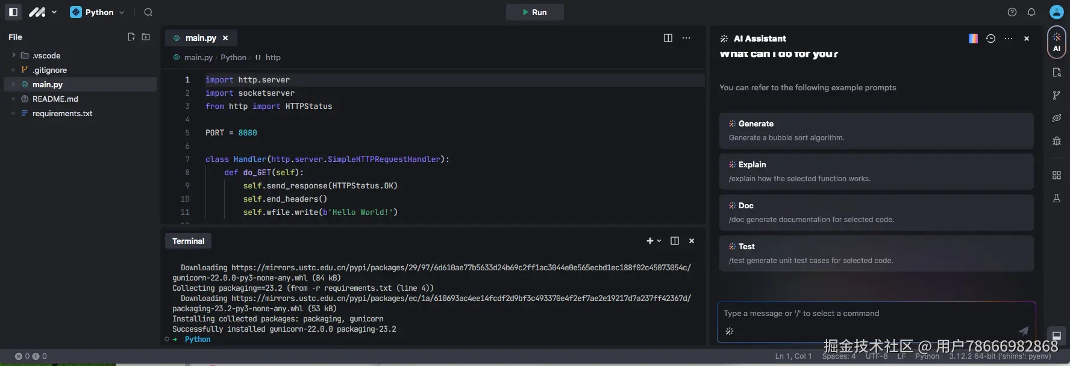This screenshot has height=366, width=1070.
Task: Open the extensions grid icon
Action: [1057, 175]
